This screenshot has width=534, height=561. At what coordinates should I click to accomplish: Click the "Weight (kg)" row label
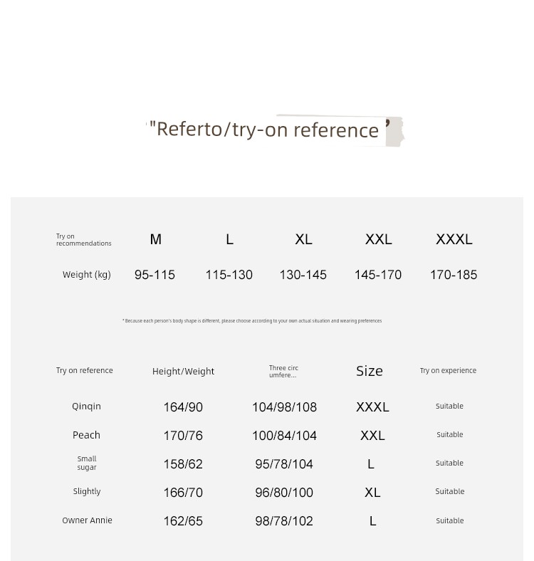86,275
